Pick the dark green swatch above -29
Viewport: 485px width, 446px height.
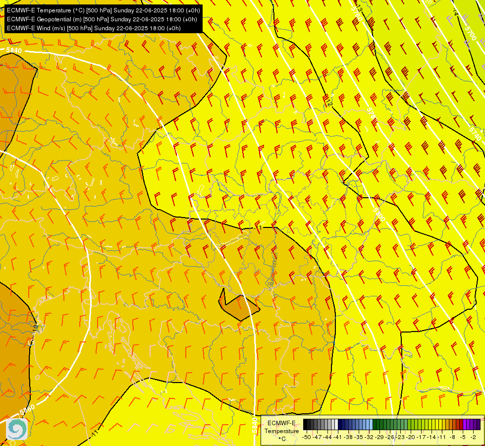[378, 424]
